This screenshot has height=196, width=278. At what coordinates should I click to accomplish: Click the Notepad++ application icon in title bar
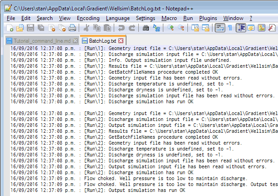(8, 8)
